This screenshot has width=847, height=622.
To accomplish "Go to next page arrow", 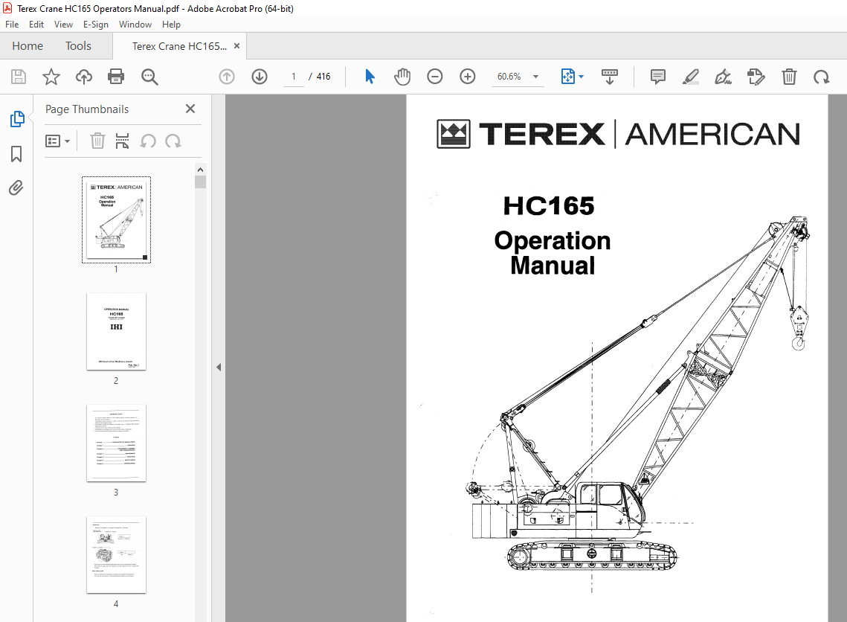I will coord(260,77).
